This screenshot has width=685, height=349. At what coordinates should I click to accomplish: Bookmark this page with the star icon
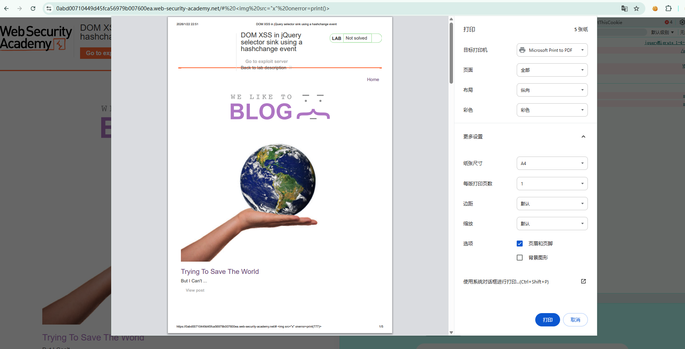(636, 9)
